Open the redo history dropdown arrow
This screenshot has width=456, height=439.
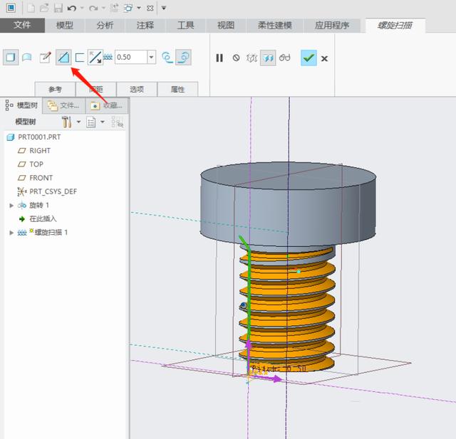click(103, 8)
